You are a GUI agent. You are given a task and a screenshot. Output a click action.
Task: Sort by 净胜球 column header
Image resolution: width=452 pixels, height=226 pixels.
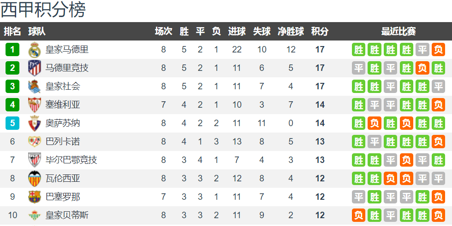click(x=291, y=31)
